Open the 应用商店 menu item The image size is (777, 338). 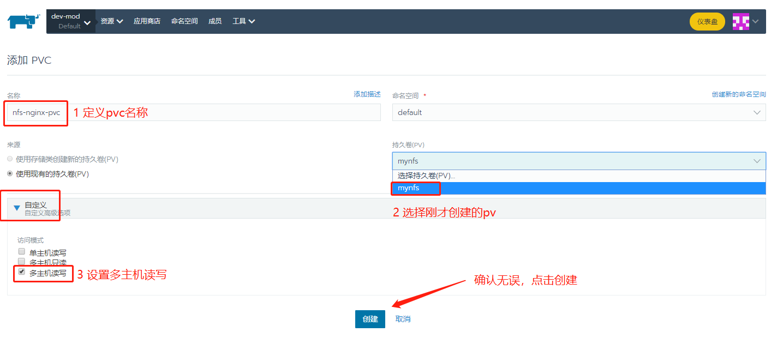click(146, 21)
